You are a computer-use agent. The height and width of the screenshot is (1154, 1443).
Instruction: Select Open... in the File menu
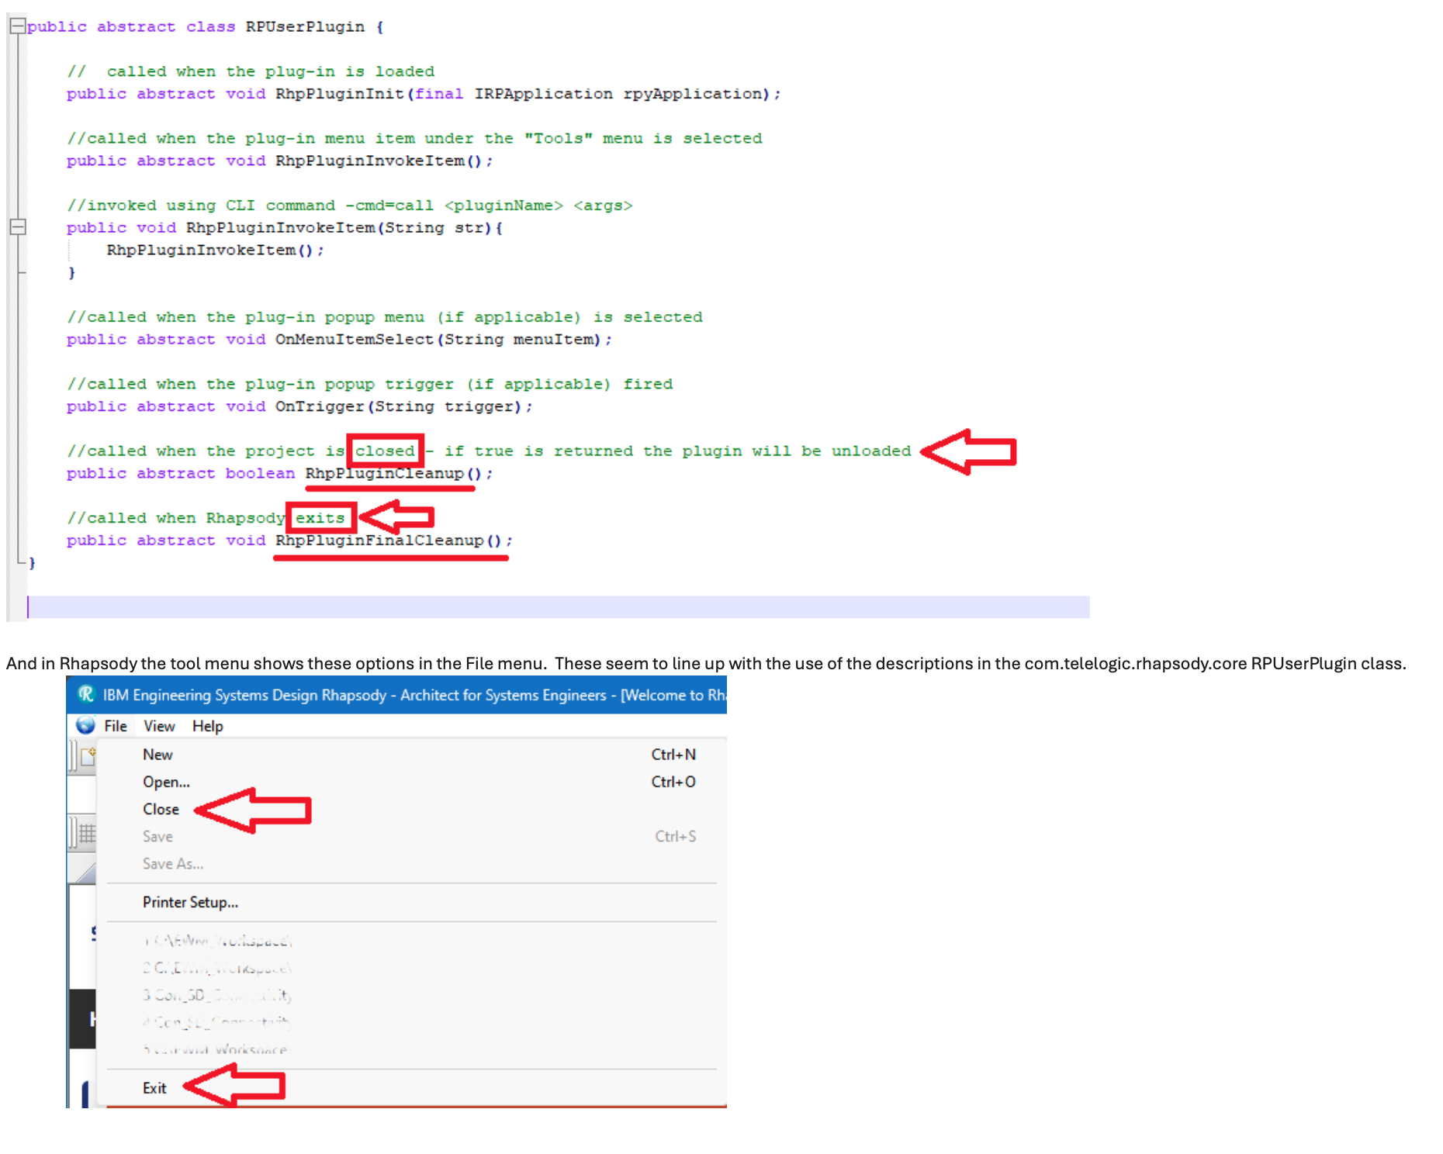point(166,782)
